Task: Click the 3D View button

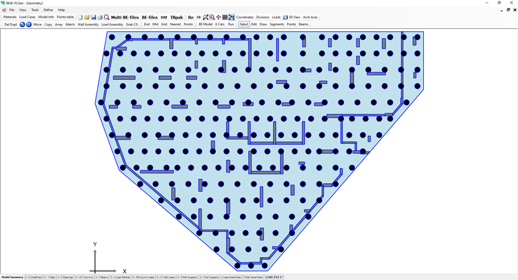Action: coord(292,17)
